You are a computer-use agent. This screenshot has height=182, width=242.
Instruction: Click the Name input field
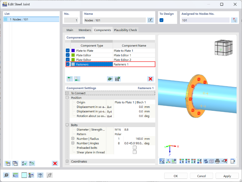115,20
